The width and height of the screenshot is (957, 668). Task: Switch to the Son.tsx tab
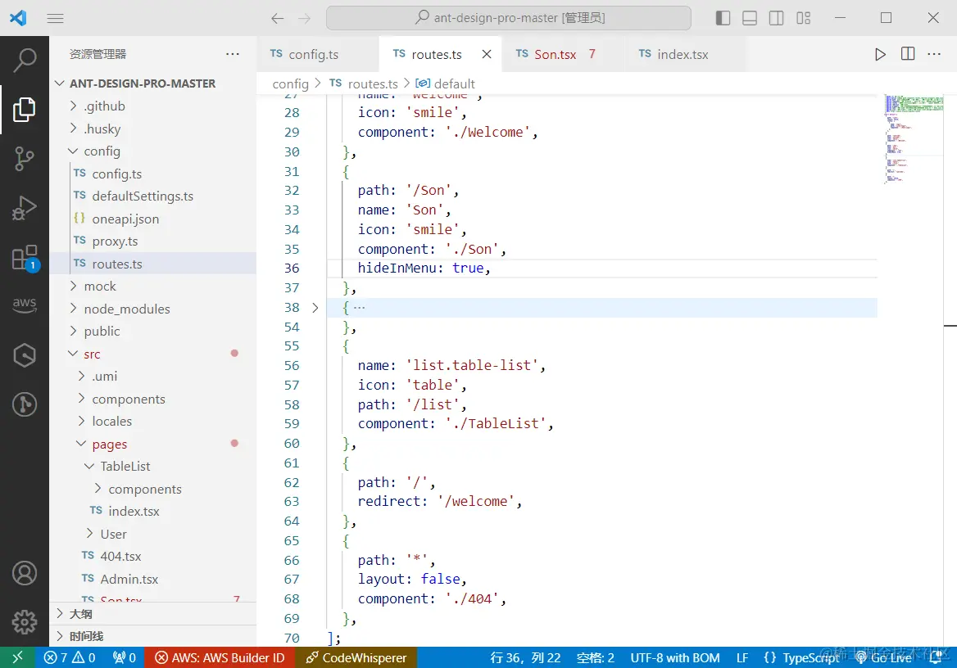point(563,54)
